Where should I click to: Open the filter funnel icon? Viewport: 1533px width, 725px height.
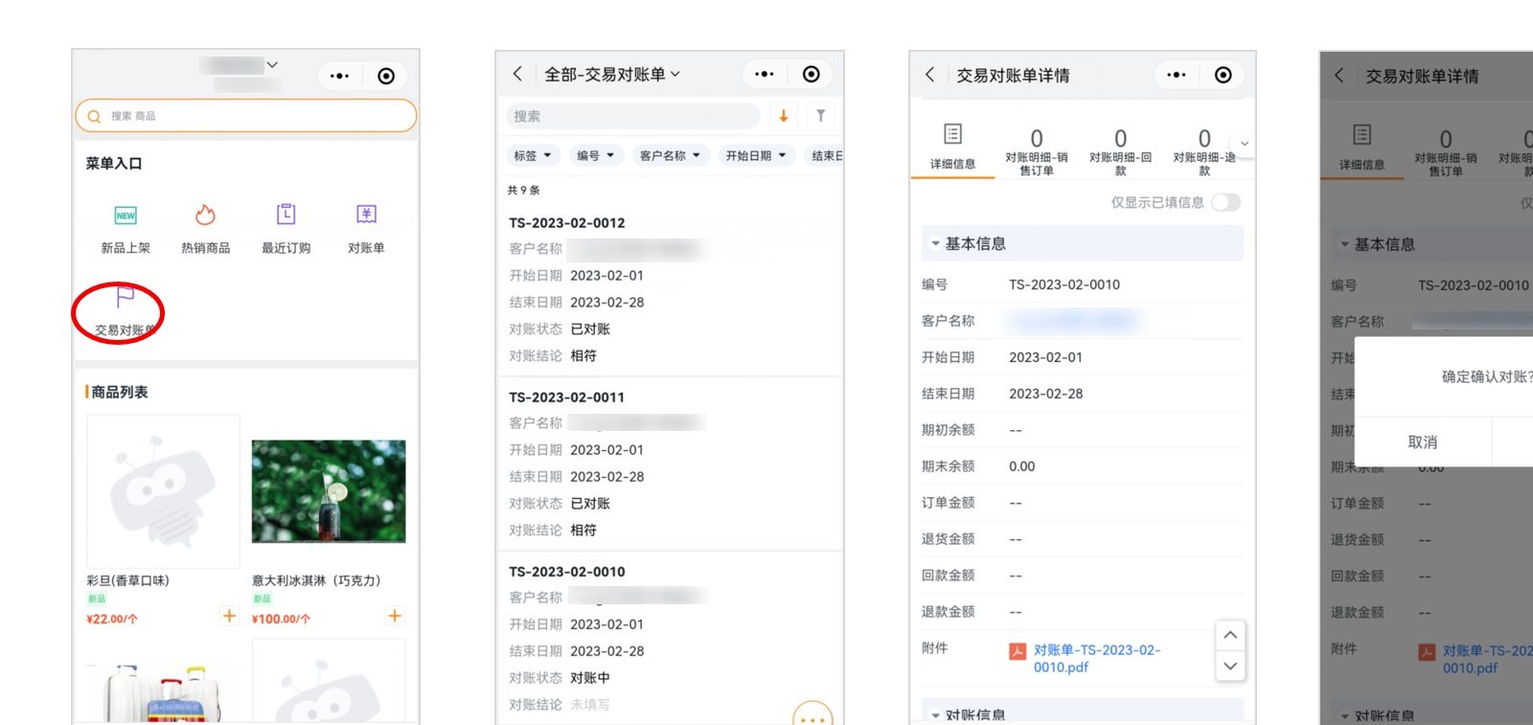[x=820, y=116]
